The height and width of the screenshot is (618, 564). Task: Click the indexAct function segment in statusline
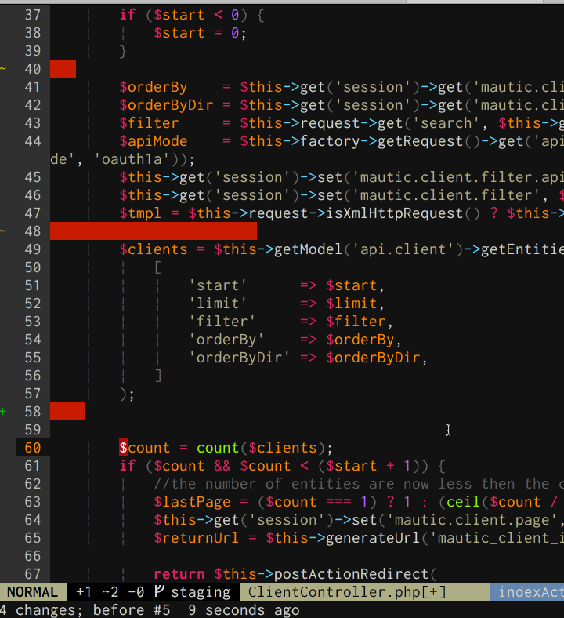[x=527, y=592]
